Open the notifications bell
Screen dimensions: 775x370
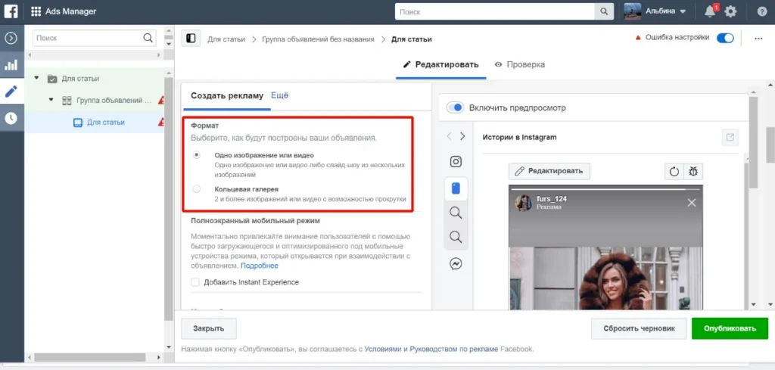(x=710, y=11)
